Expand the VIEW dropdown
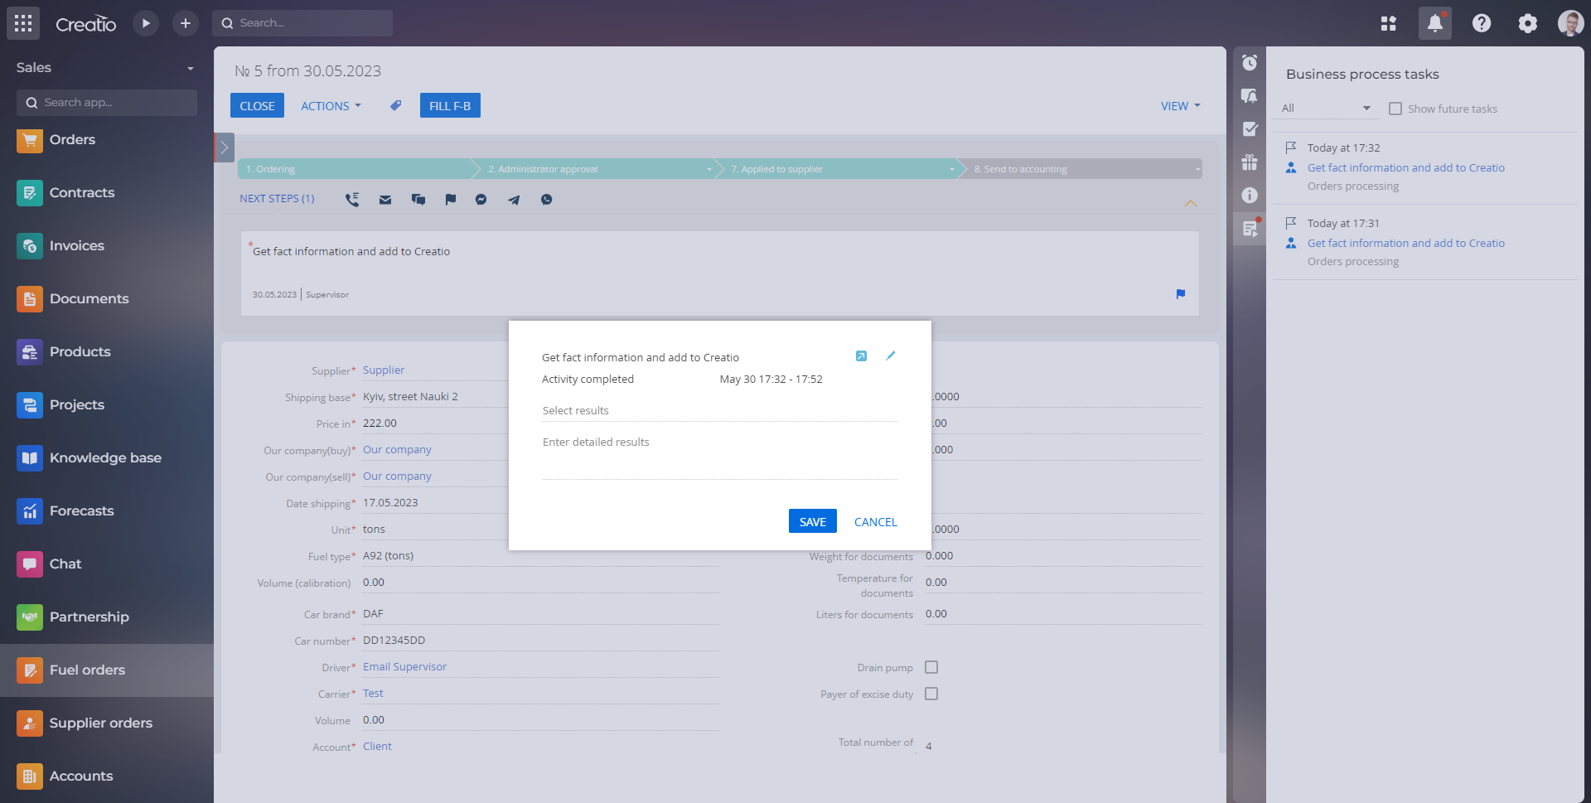 [x=1180, y=105]
